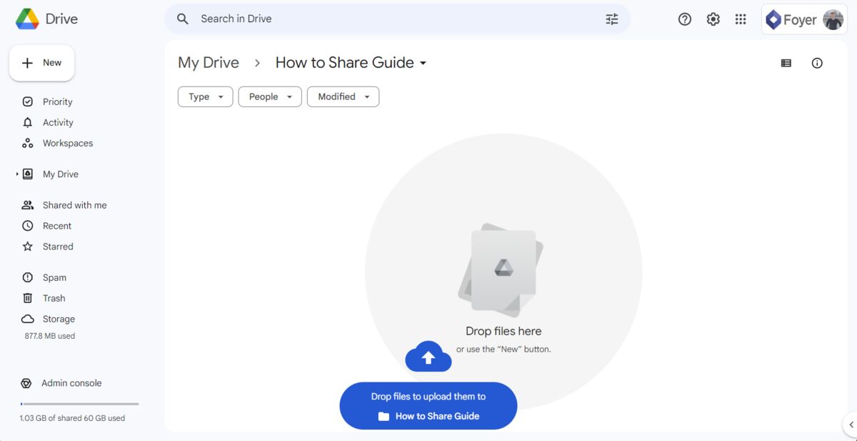The width and height of the screenshot is (857, 441).
Task: Show the details info icon
Action: 817,63
